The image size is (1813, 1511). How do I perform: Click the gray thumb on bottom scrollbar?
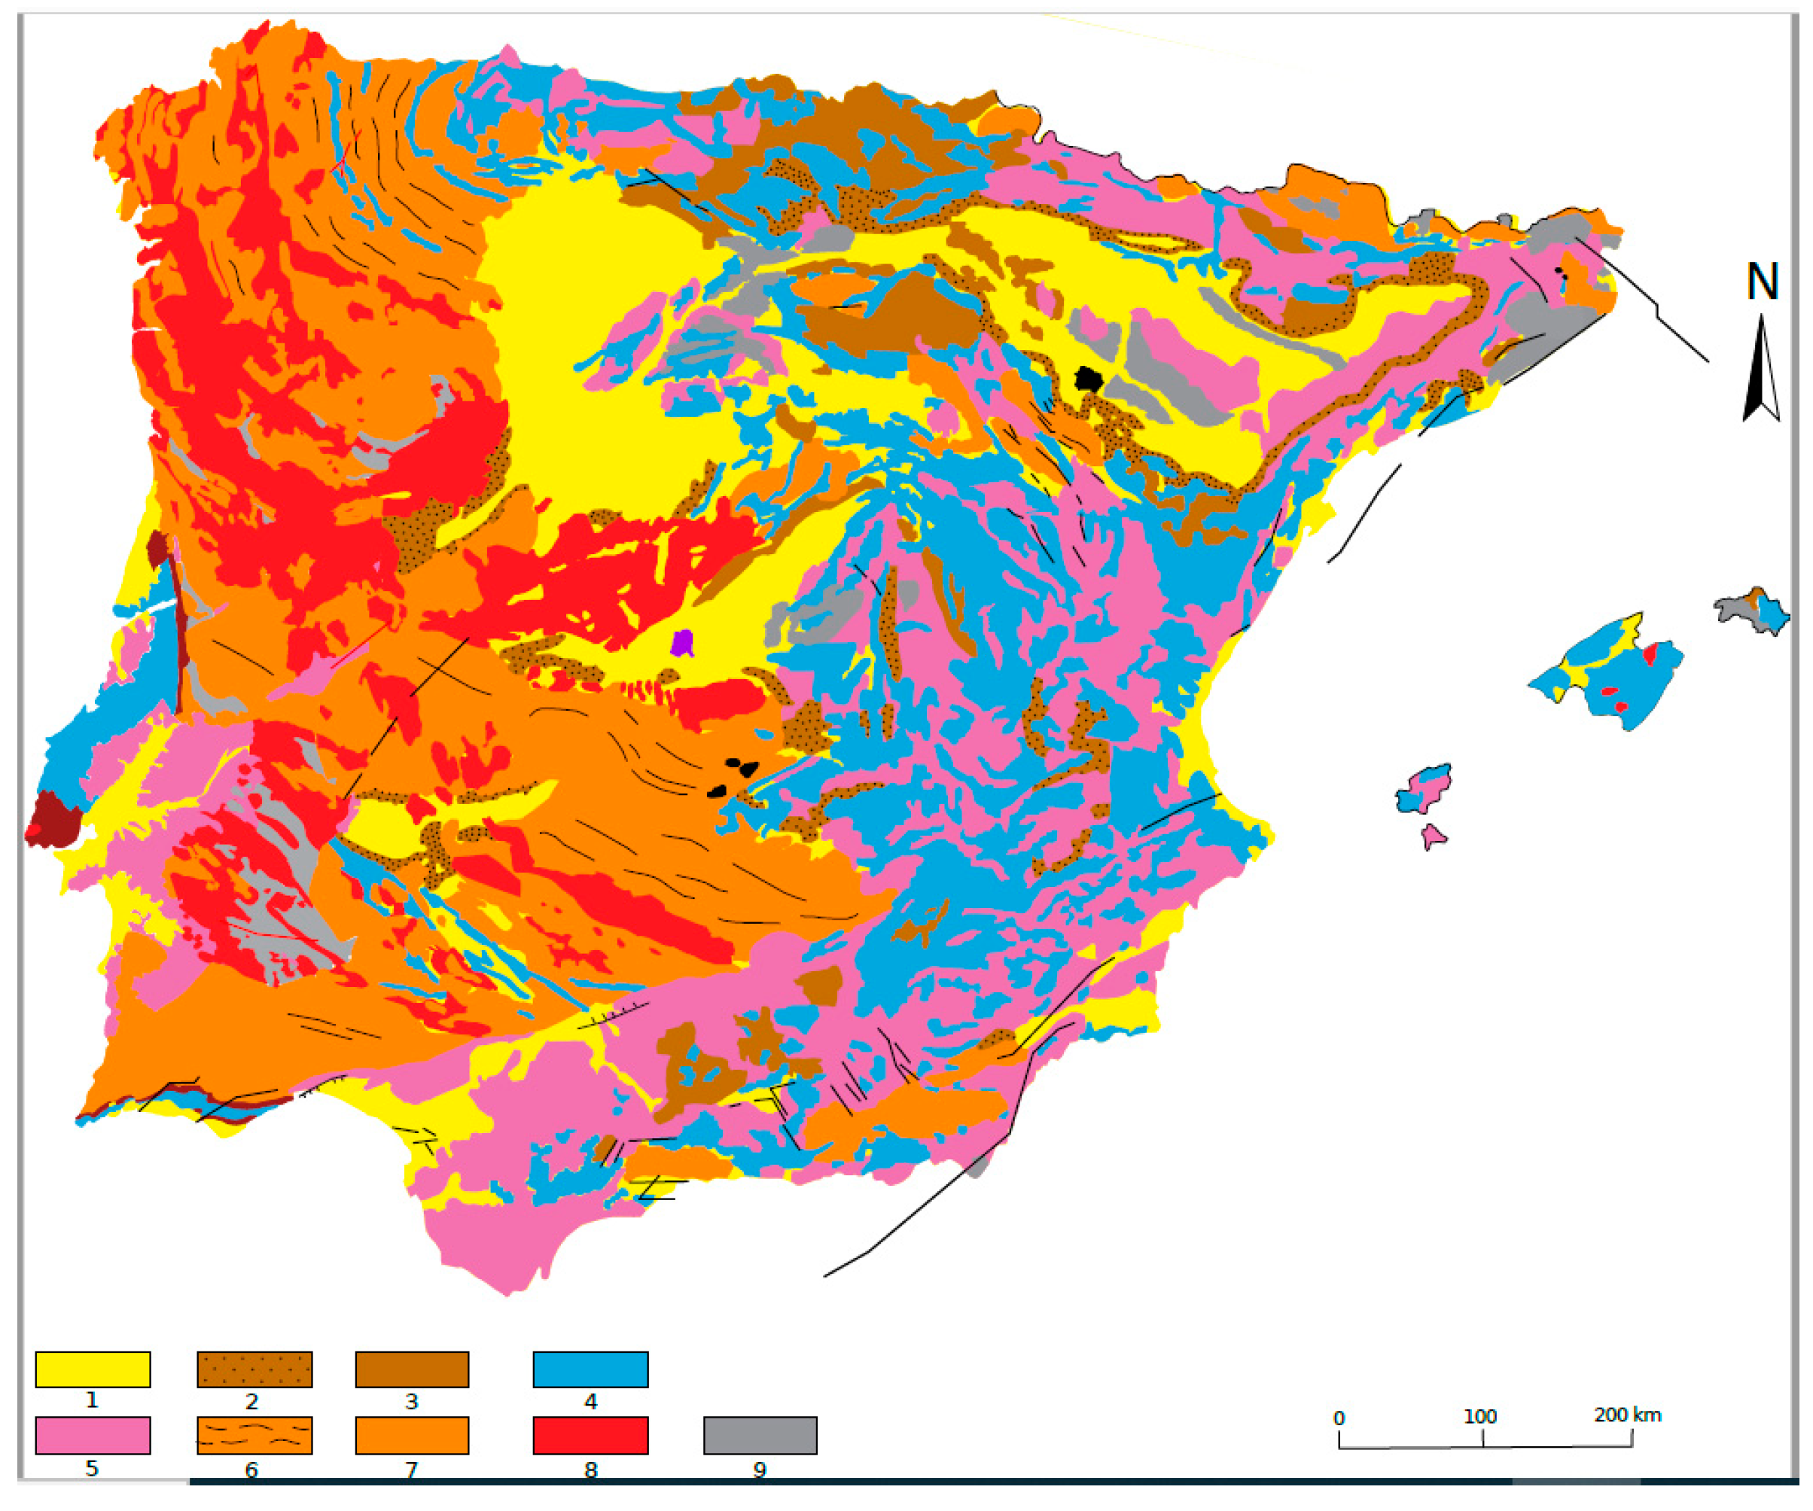click(x=1576, y=1482)
